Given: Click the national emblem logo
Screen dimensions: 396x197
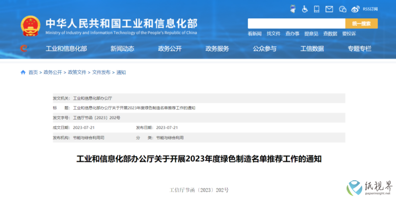Looking at the screenshot, I should coord(30,26).
